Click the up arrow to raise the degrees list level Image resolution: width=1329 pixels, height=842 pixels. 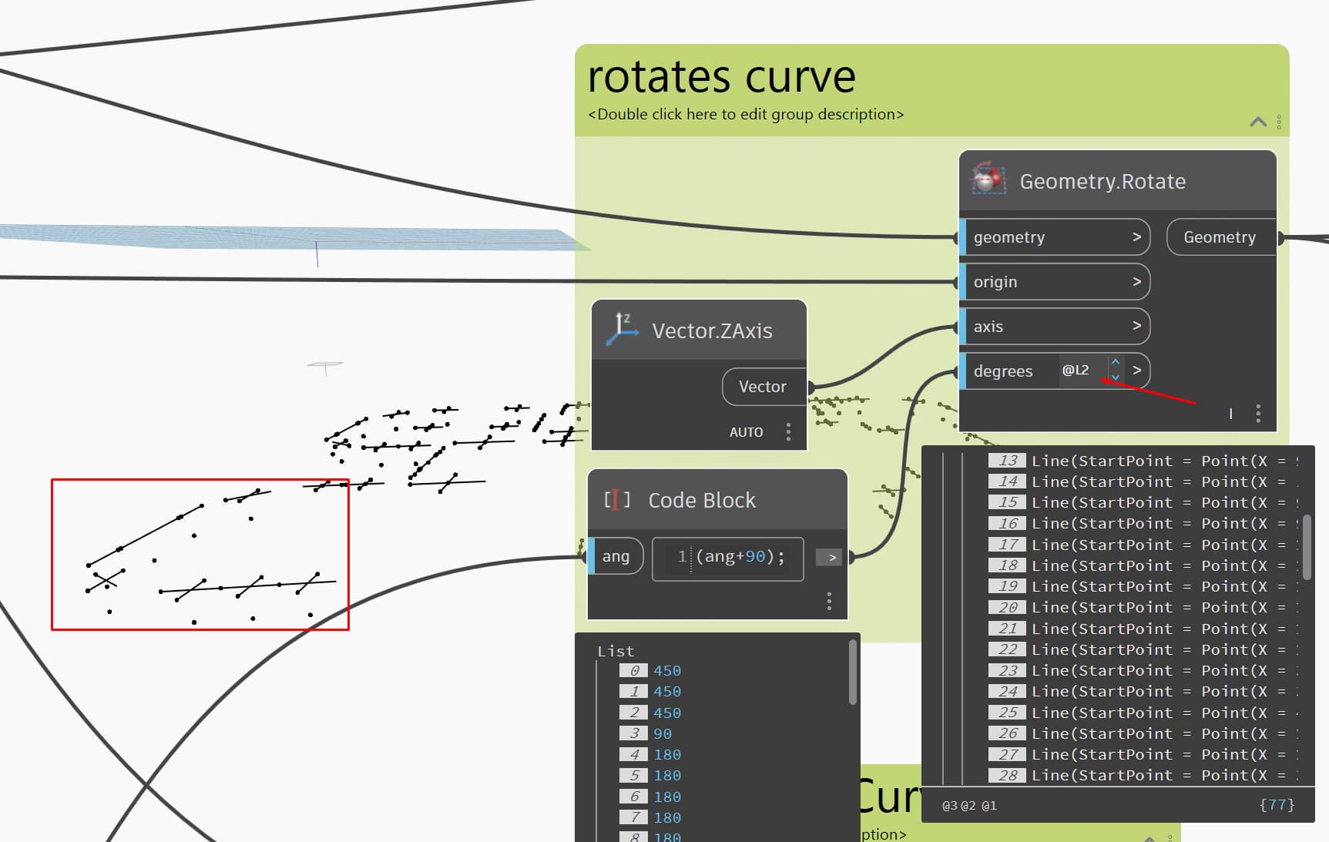point(1115,361)
